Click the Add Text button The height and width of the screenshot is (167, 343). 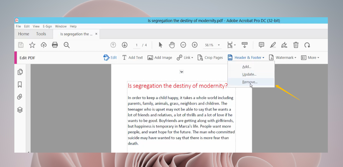pyautogui.click(x=132, y=57)
